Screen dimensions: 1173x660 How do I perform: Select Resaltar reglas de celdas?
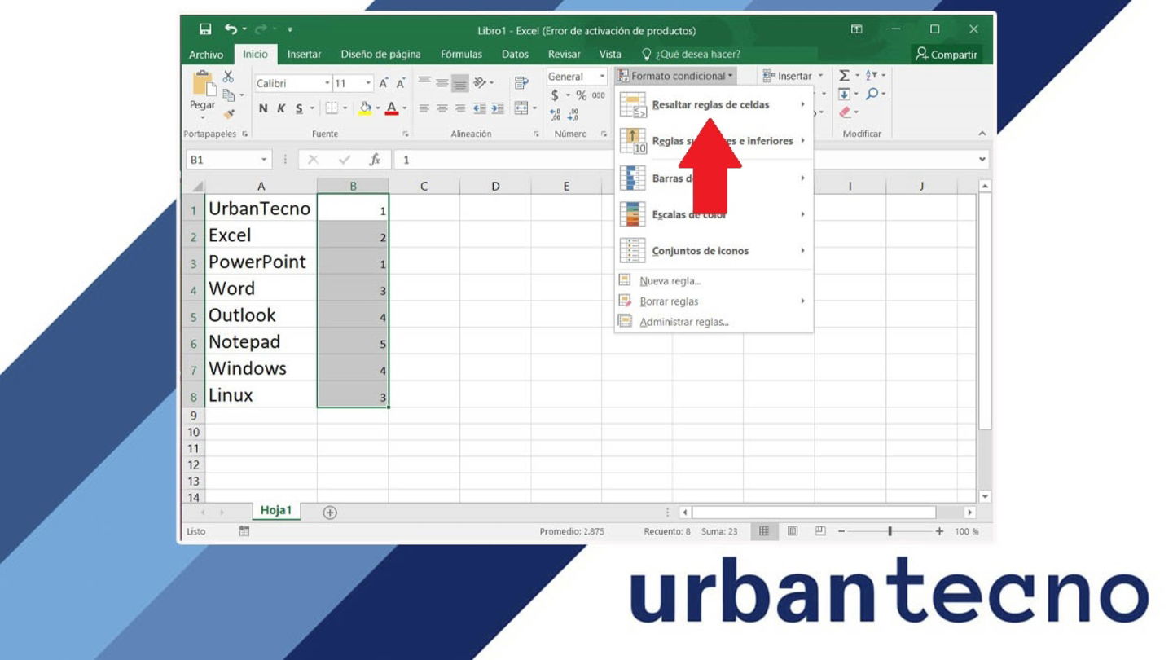point(714,104)
